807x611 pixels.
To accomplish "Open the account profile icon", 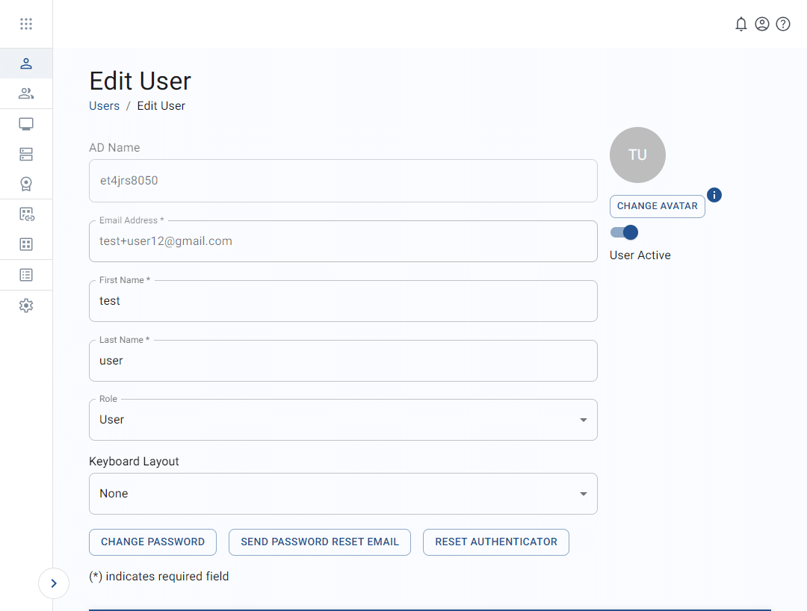I will 762,24.
